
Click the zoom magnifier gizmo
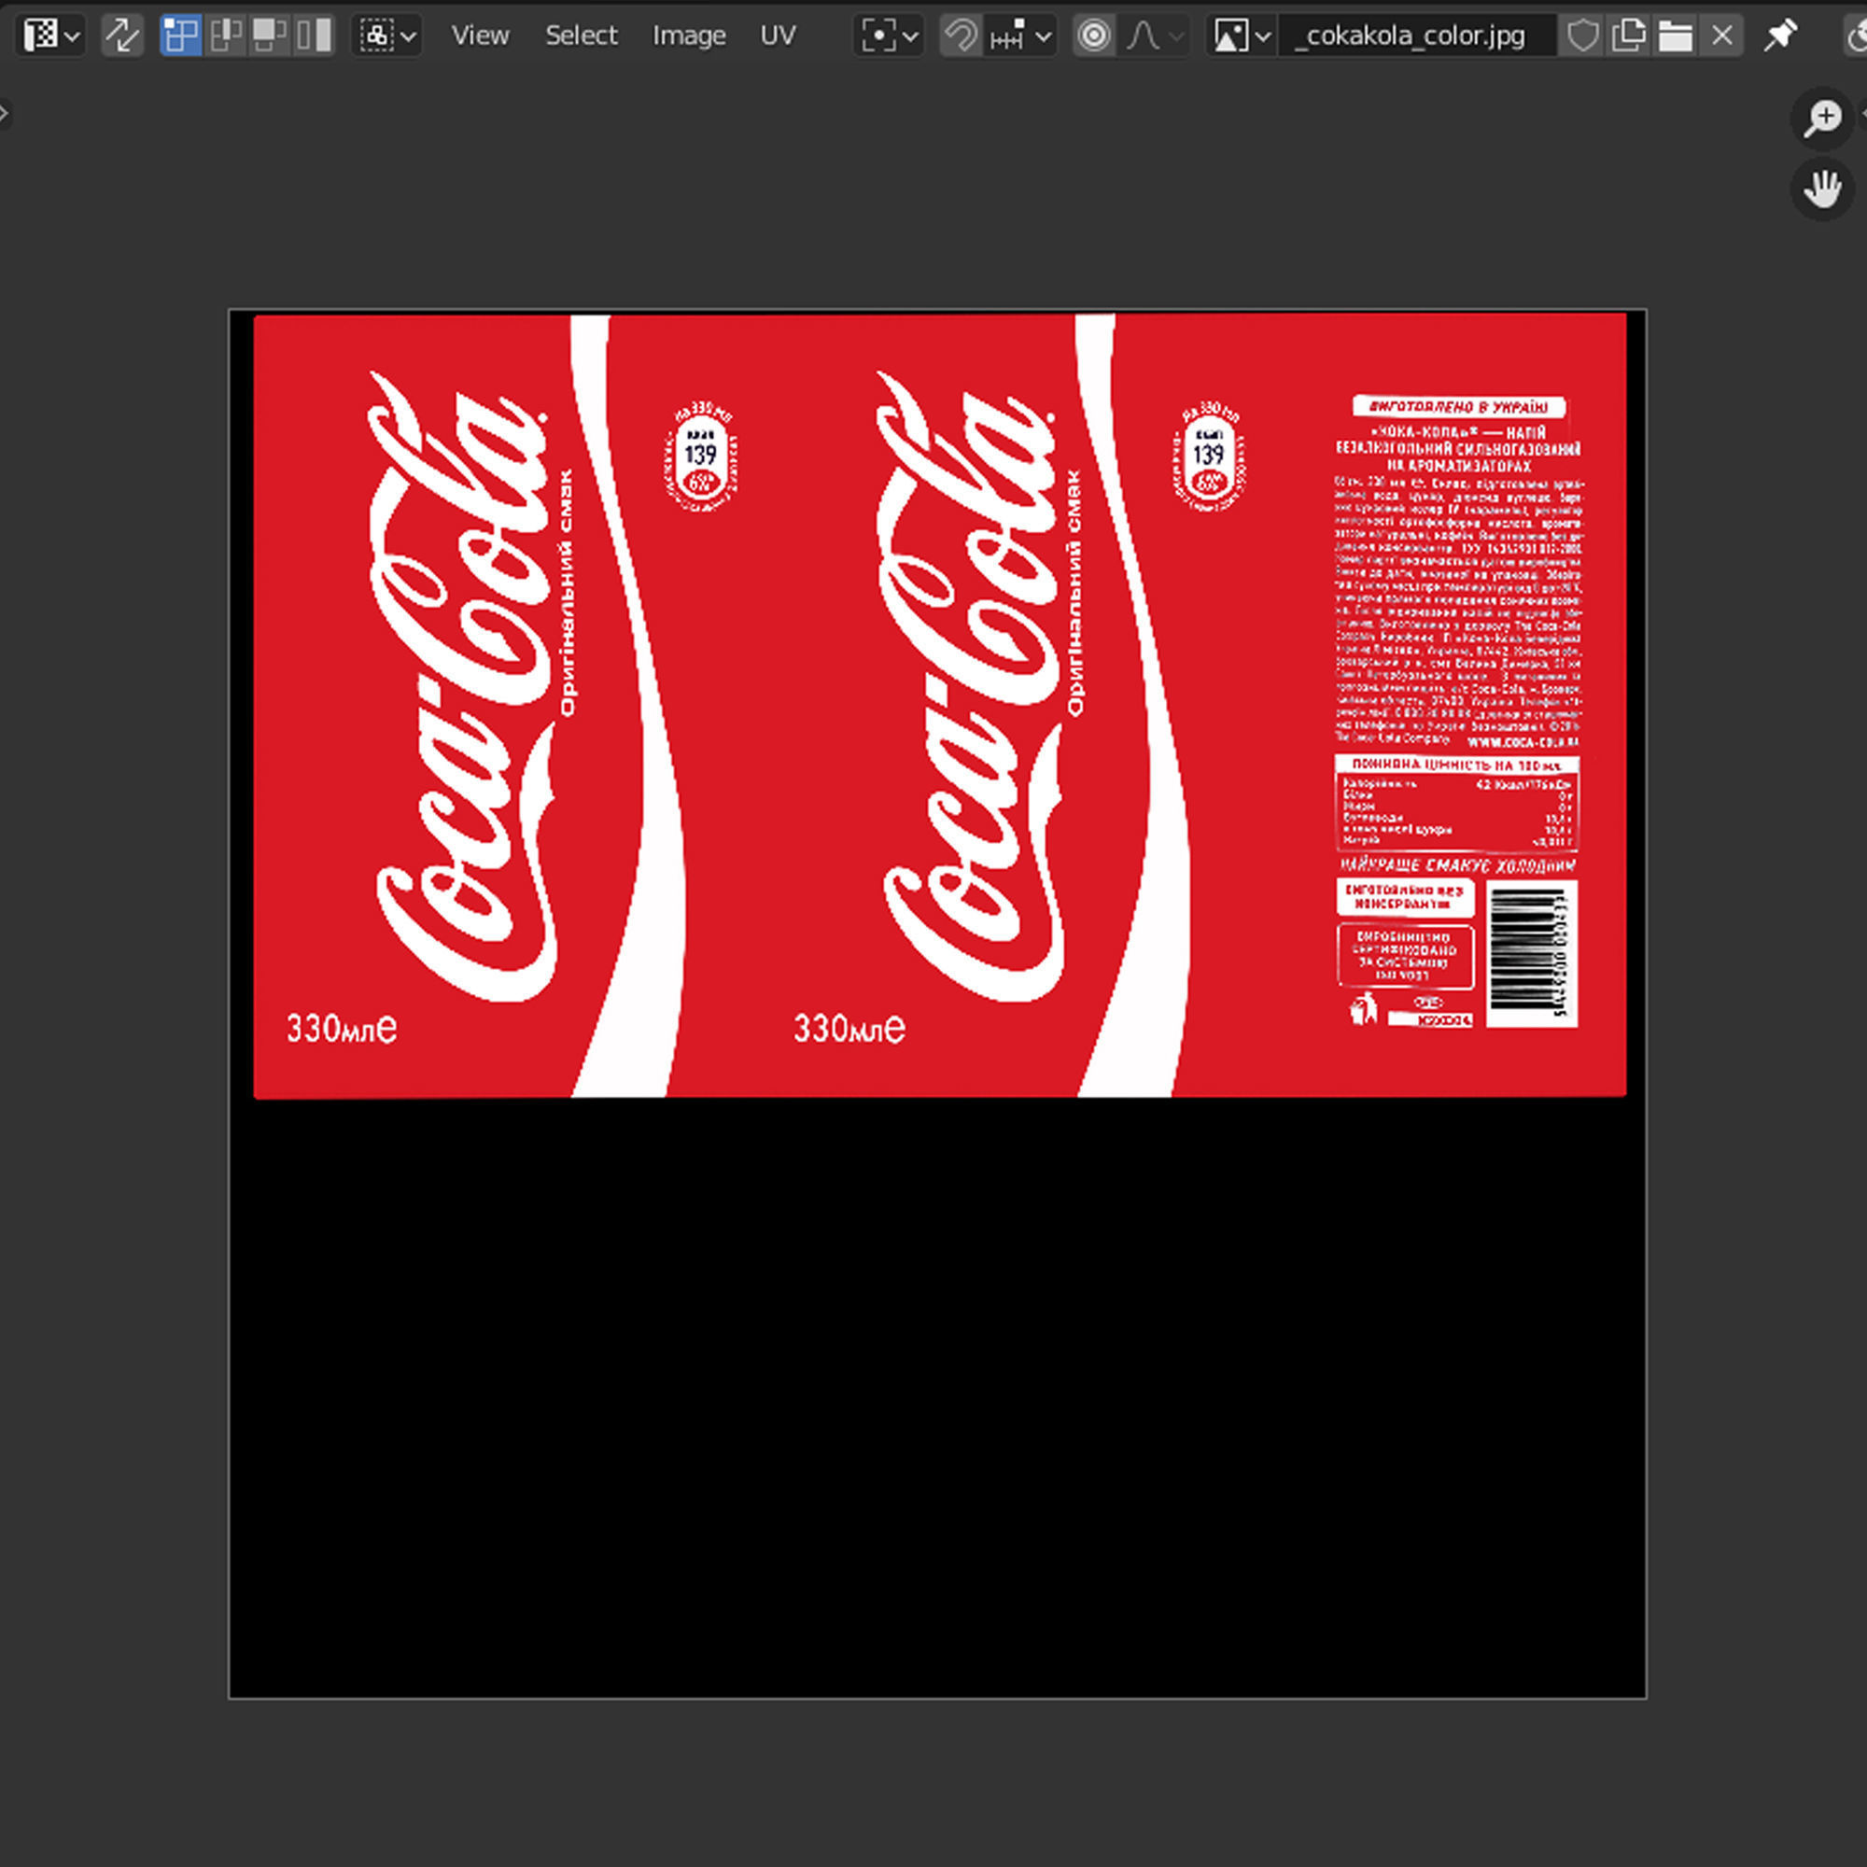coord(1822,118)
